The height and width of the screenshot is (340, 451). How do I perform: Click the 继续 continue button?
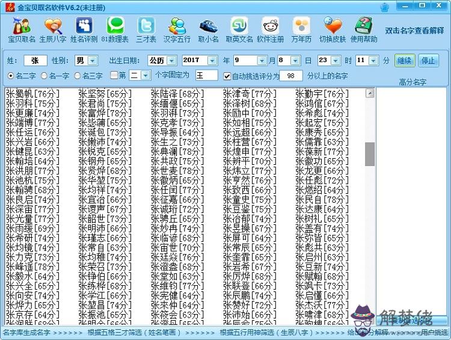pyautogui.click(x=405, y=61)
